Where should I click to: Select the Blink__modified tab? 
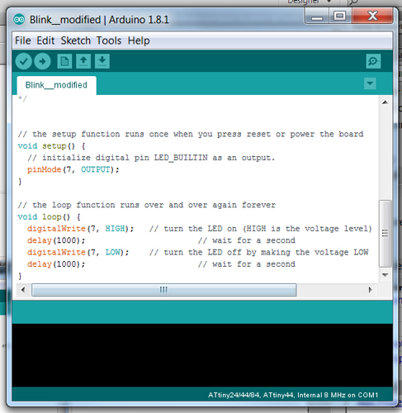[56, 85]
